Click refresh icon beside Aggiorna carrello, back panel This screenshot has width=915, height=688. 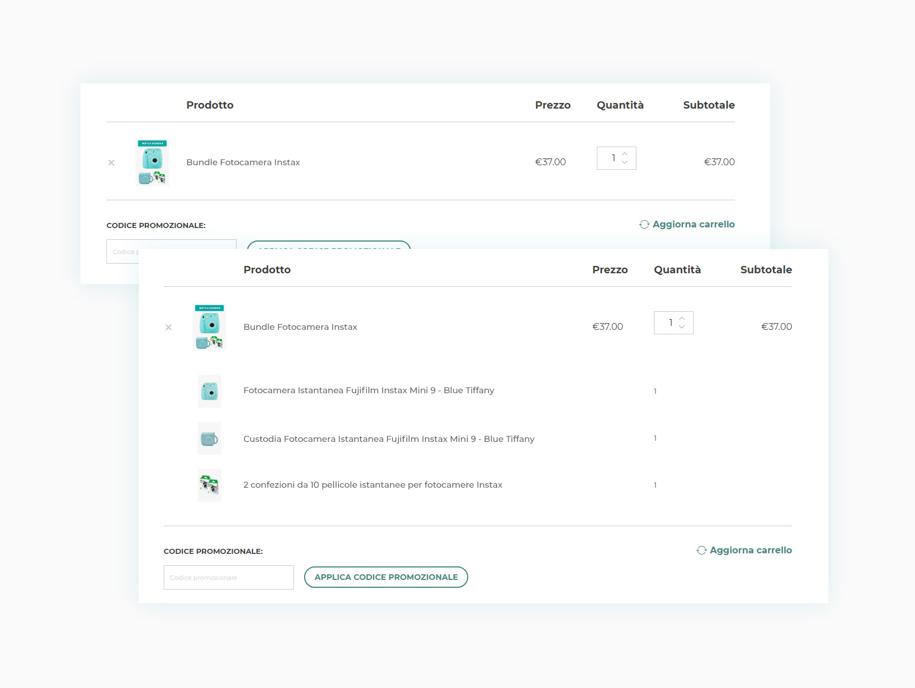[644, 224]
